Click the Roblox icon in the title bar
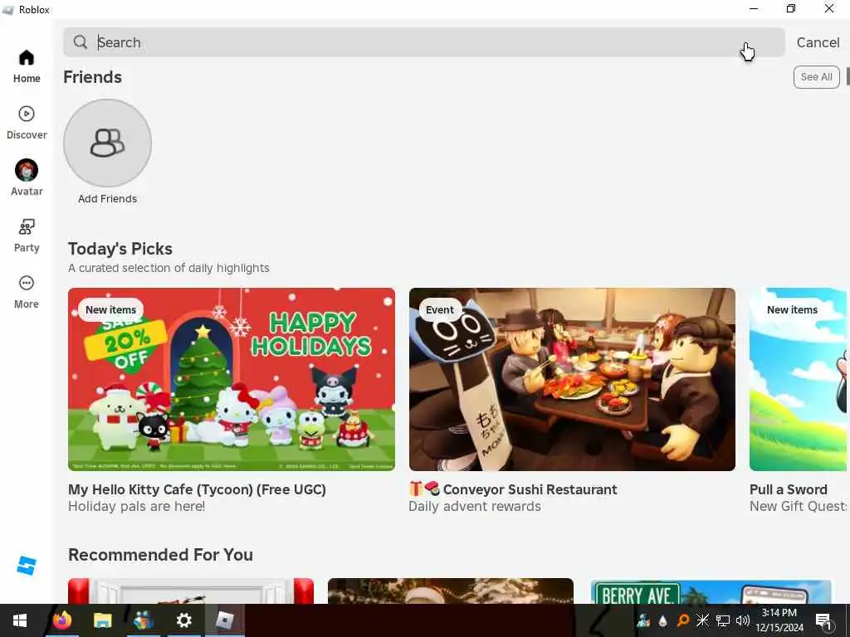Viewport: 850px width, 637px height. click(x=8, y=10)
